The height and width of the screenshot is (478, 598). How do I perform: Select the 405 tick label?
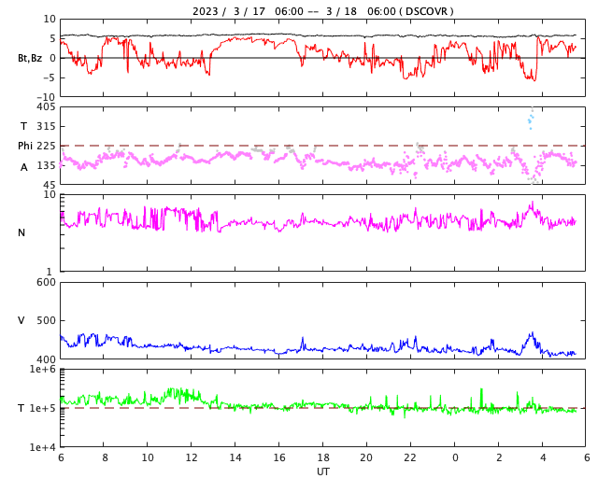tap(46, 107)
